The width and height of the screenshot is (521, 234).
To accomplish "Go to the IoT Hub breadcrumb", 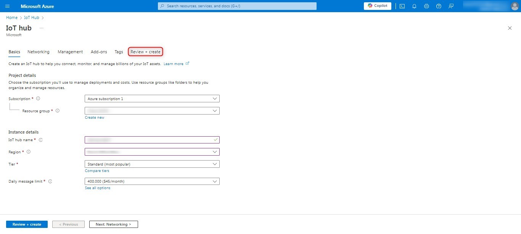I will point(32,18).
